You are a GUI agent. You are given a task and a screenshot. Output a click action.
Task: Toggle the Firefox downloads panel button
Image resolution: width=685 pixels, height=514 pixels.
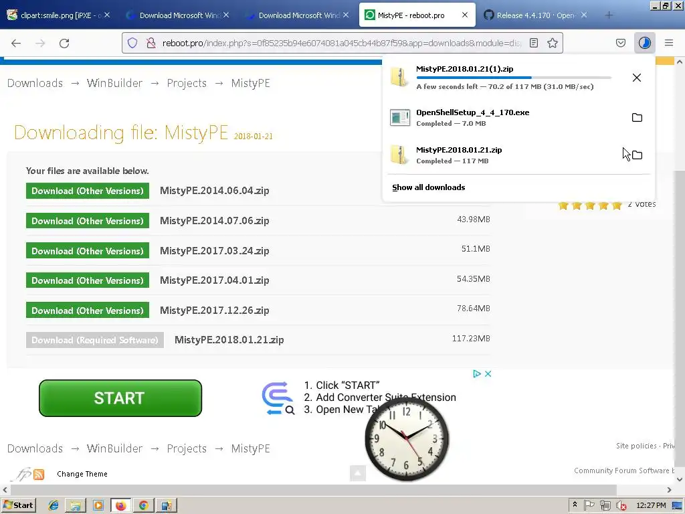644,43
